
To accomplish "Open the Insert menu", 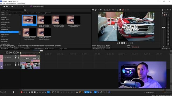I will [11, 3].
